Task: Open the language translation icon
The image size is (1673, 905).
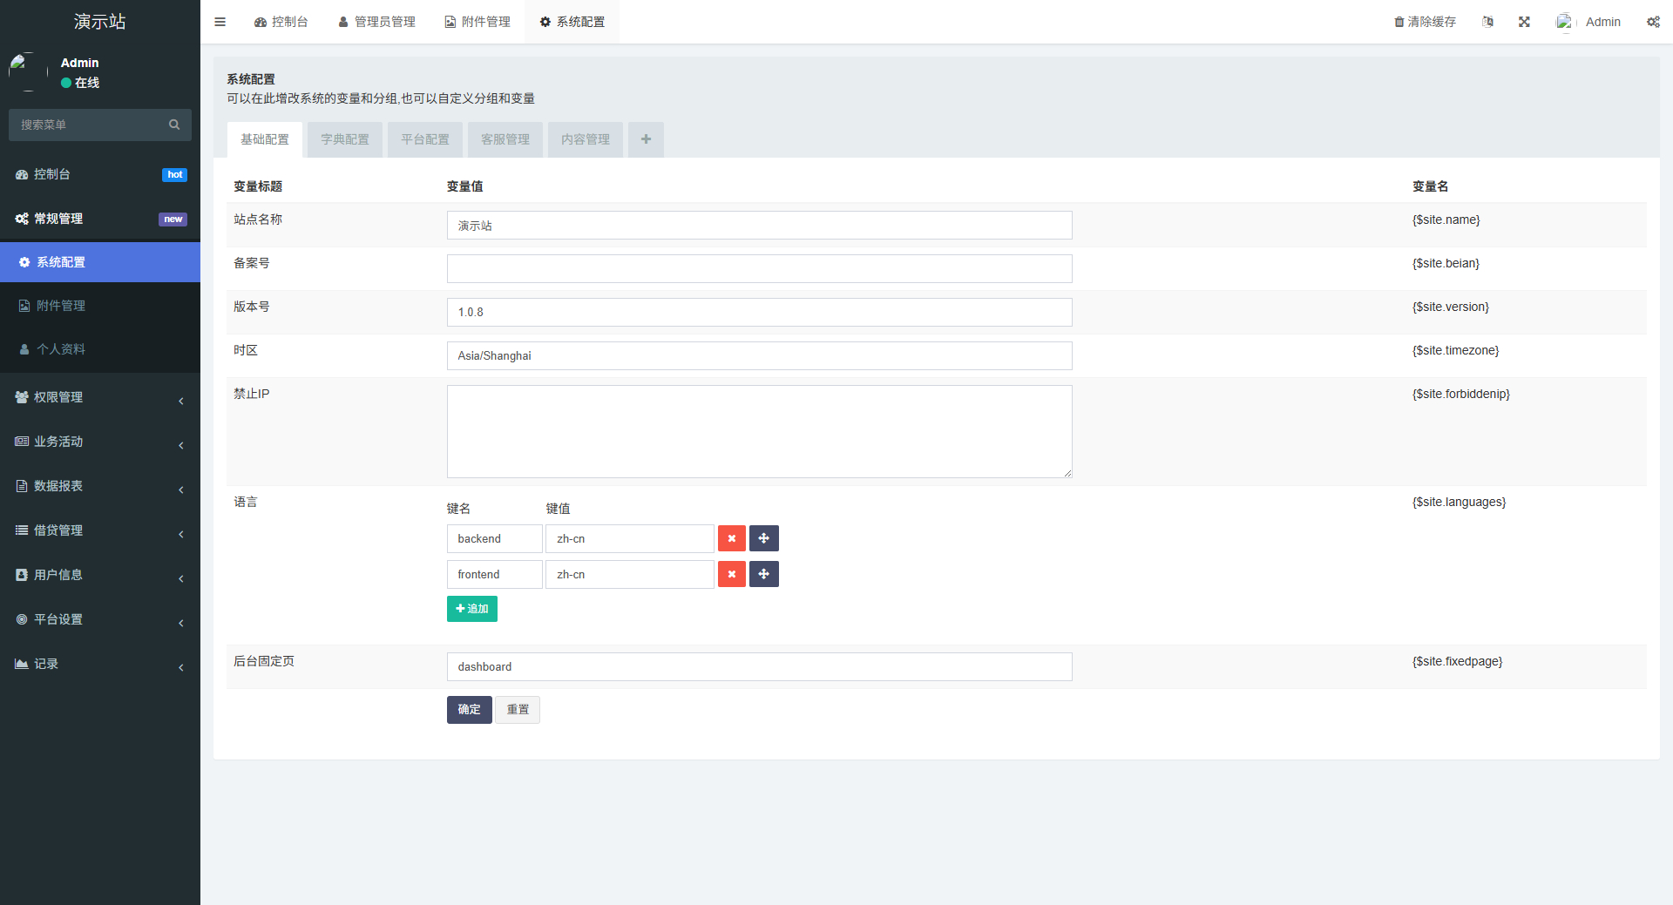Action: 1487,21
